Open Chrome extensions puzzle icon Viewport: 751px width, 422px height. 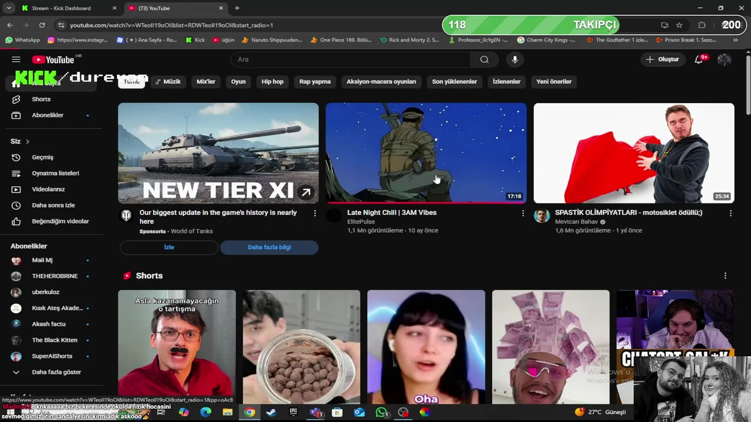click(702, 25)
